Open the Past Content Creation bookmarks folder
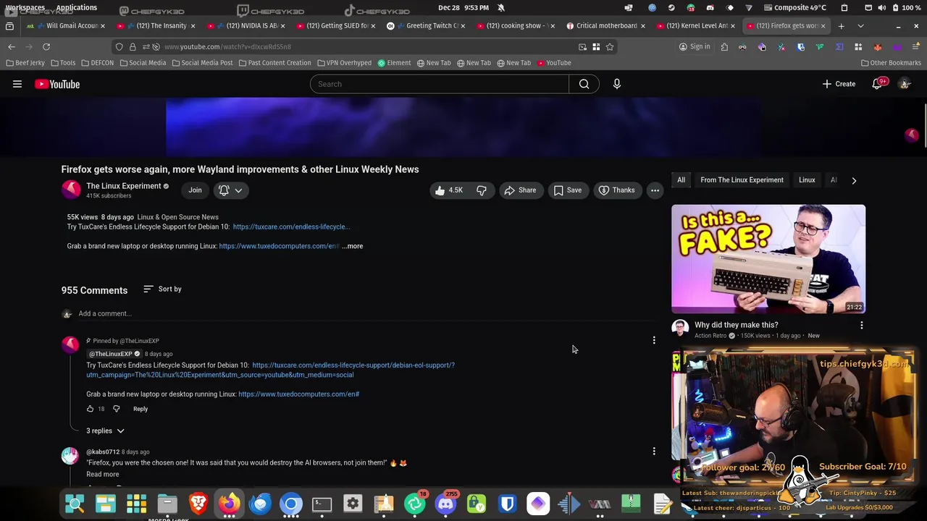 coord(274,63)
